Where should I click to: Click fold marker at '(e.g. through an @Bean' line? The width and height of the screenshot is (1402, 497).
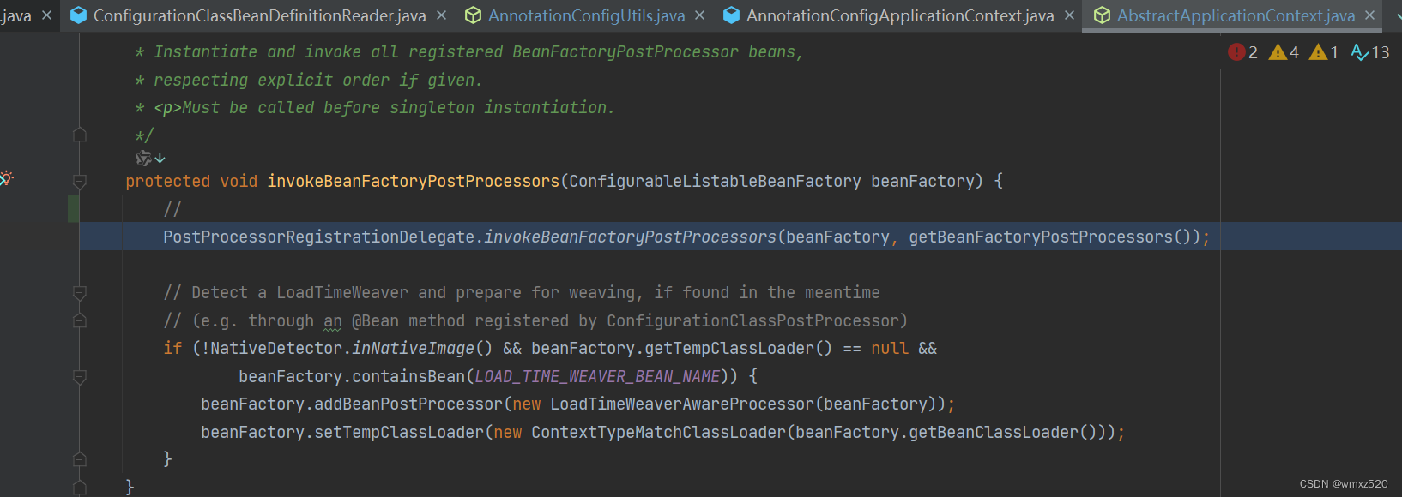(x=80, y=320)
